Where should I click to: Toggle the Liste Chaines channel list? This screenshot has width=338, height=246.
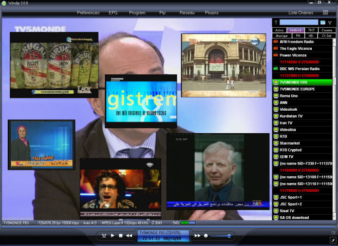coord(301,13)
